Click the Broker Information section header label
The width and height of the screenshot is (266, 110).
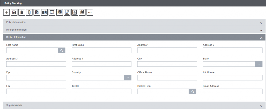(16, 37)
